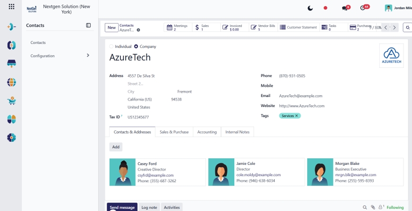
Task: Open Invoiced smart button
Action: (x=235, y=27)
